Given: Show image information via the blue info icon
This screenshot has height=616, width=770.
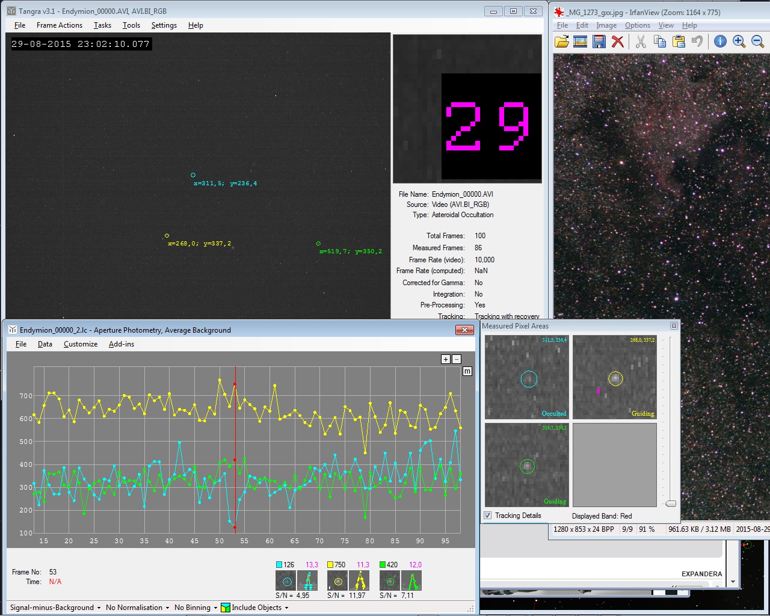Looking at the screenshot, I should tap(720, 42).
